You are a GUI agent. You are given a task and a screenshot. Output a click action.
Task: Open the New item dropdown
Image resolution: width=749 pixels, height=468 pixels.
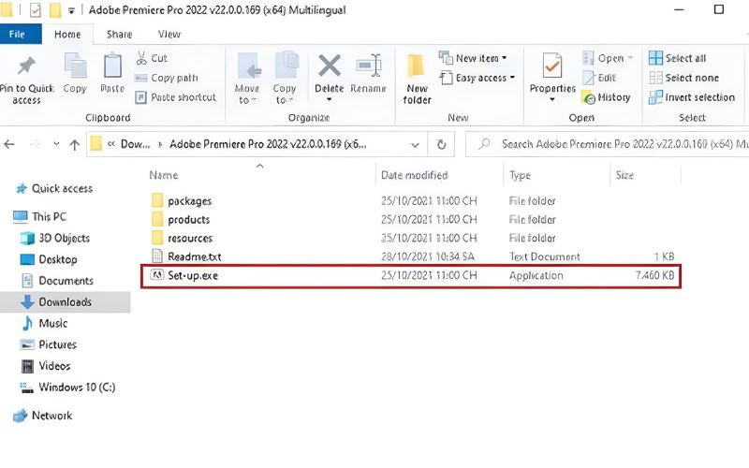pyautogui.click(x=473, y=58)
